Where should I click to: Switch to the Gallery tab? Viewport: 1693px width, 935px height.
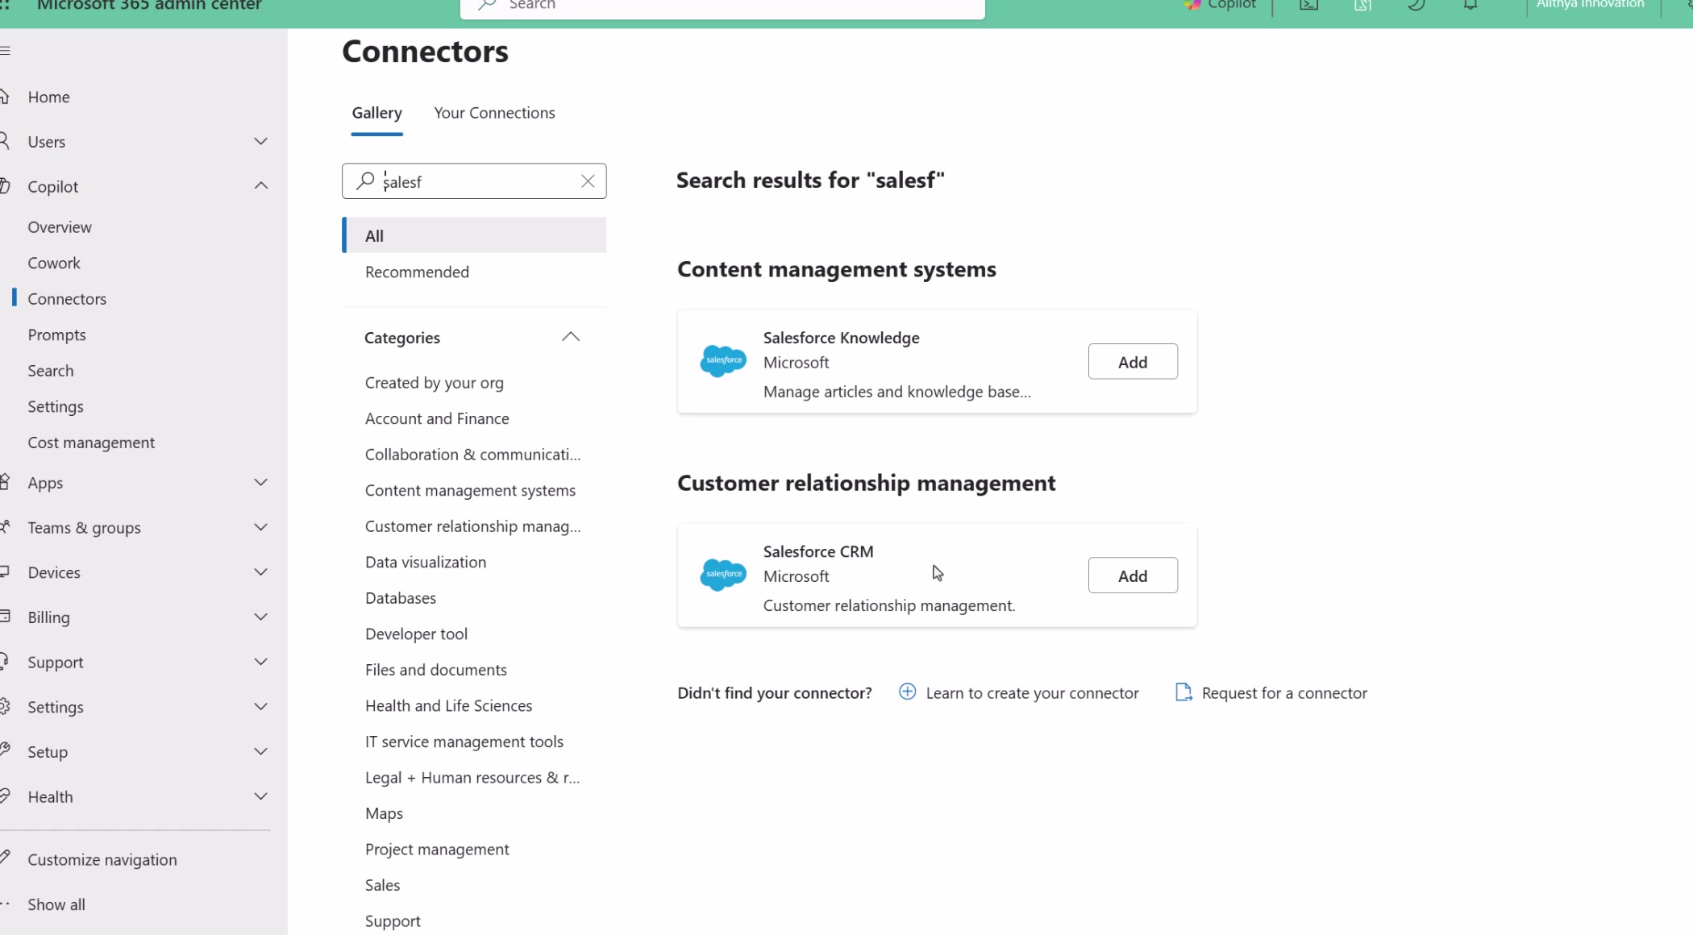pyautogui.click(x=376, y=113)
